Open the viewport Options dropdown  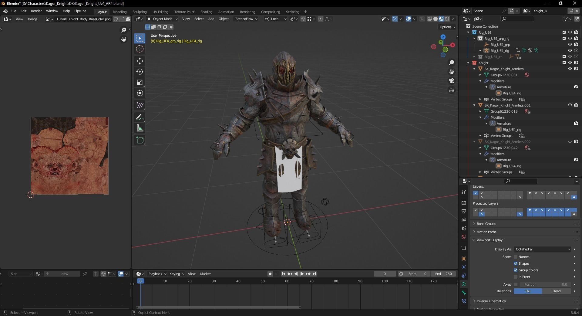[447, 27]
